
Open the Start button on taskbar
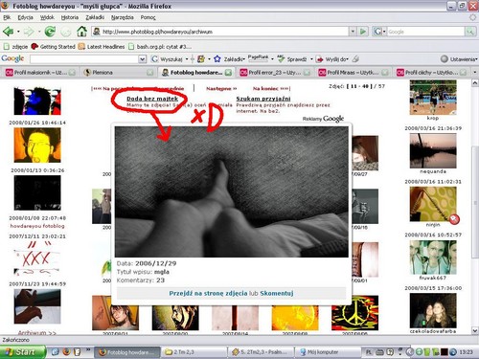coord(22,352)
